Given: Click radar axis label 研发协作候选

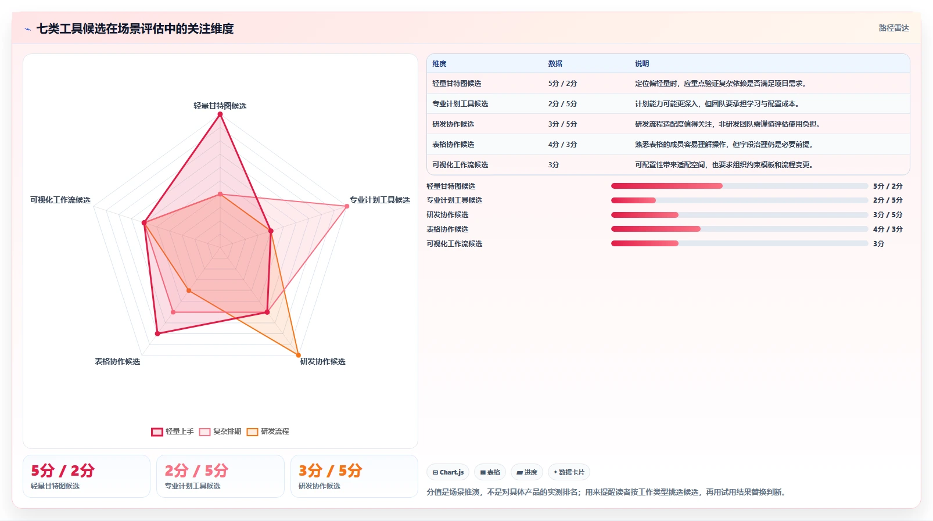Looking at the screenshot, I should 323,361.
